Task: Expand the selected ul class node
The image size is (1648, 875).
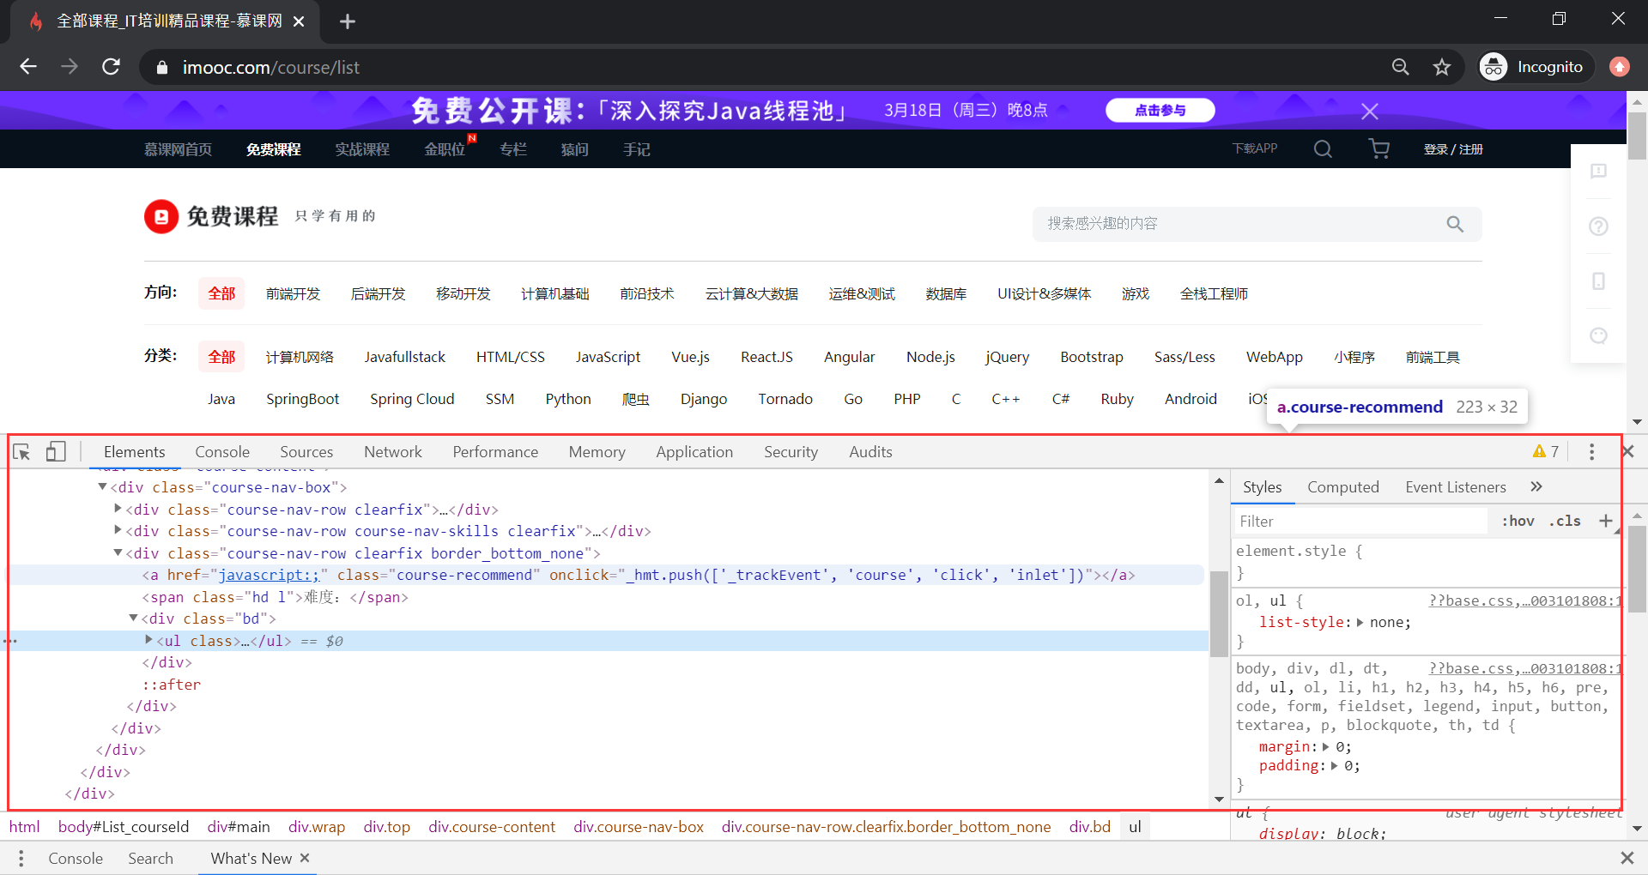Action: click(148, 640)
